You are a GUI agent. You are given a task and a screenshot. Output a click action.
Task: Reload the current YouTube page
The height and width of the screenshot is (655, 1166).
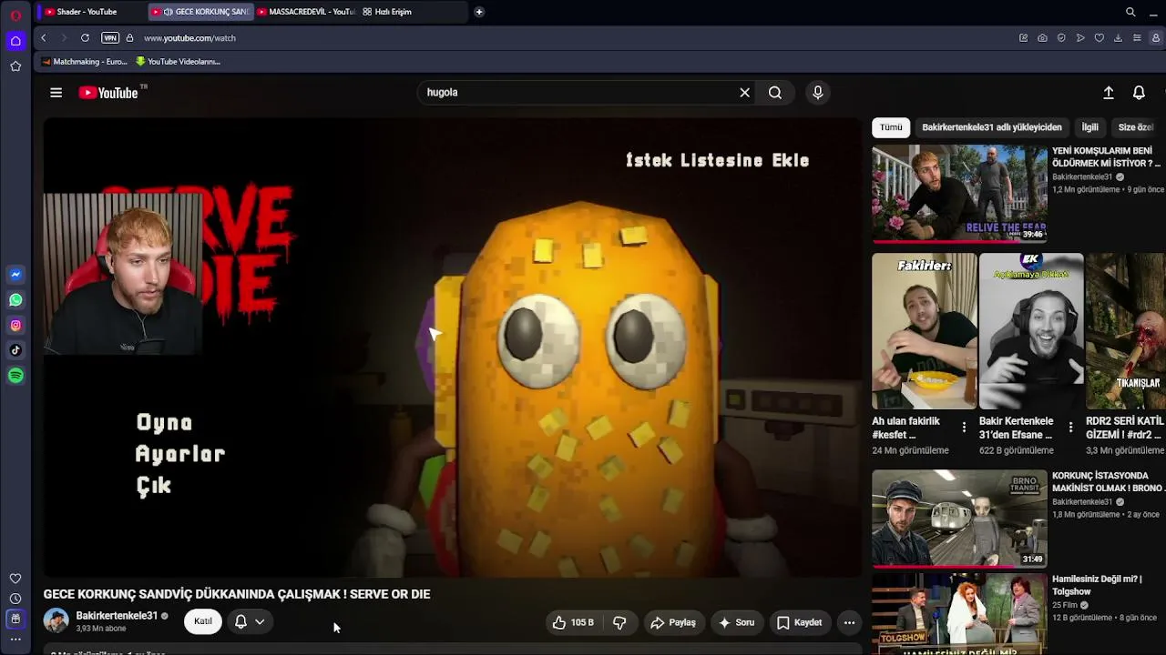tap(85, 38)
